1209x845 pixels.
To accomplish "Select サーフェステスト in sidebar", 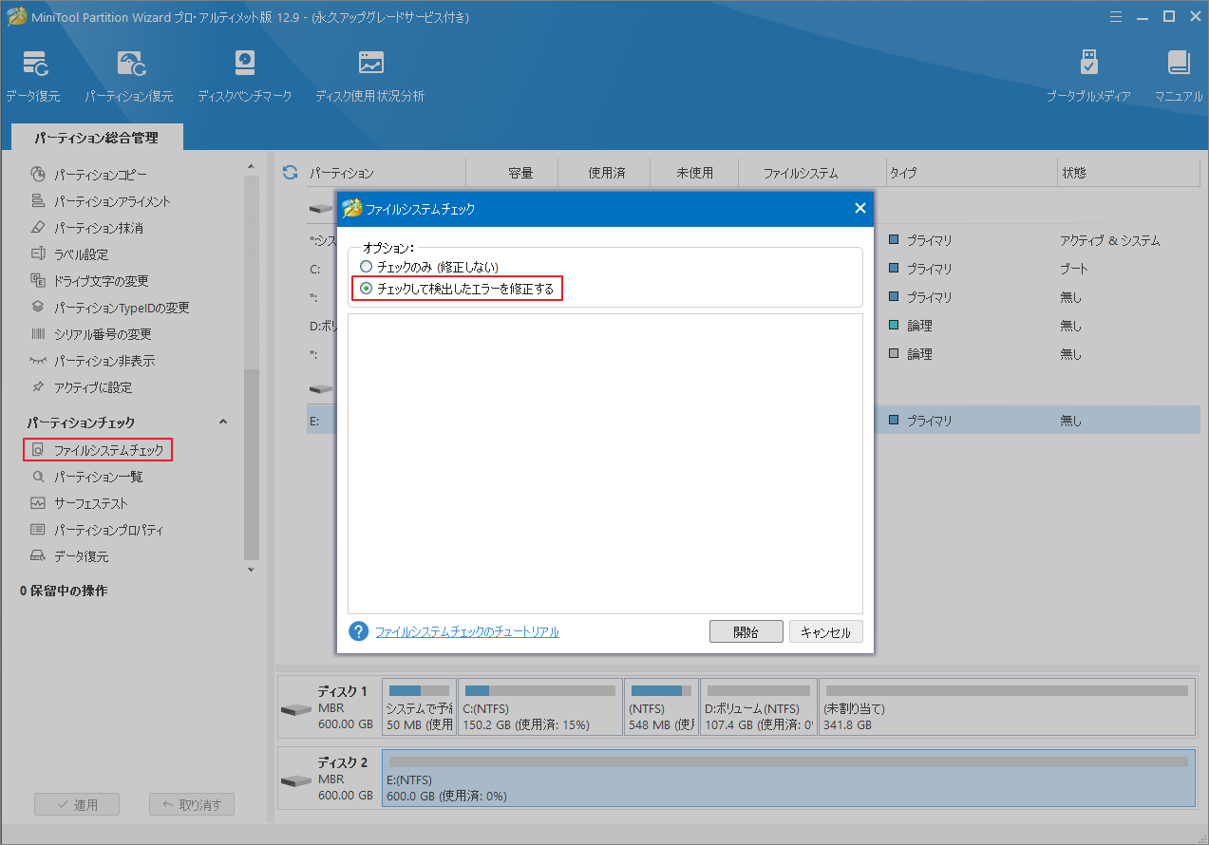I will point(79,503).
